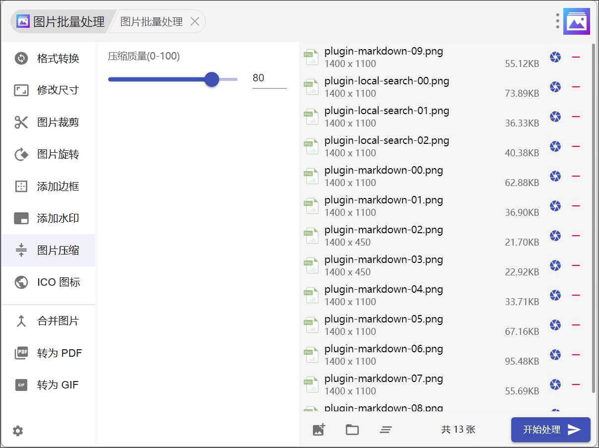The image size is (599, 448).
Task: Click shutter icon for plugin-markdown-07.png
Action: click(x=555, y=384)
